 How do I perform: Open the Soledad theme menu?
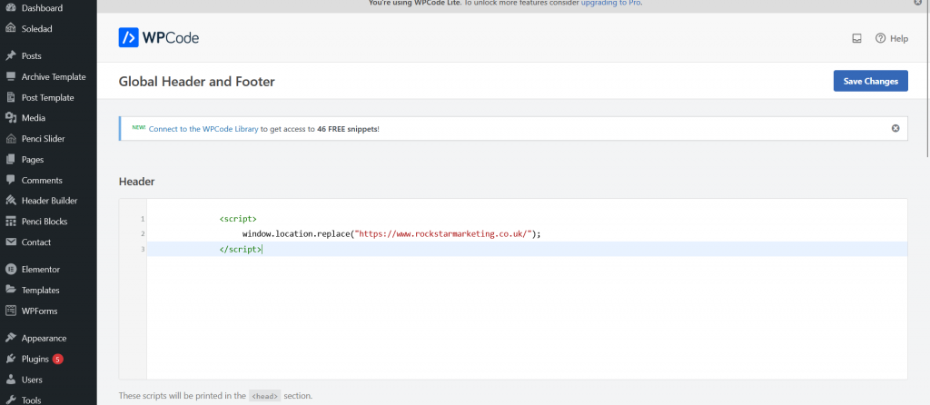point(36,28)
